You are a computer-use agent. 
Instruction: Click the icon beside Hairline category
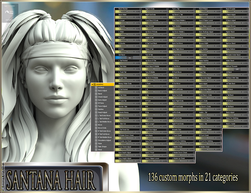tap(96, 110)
